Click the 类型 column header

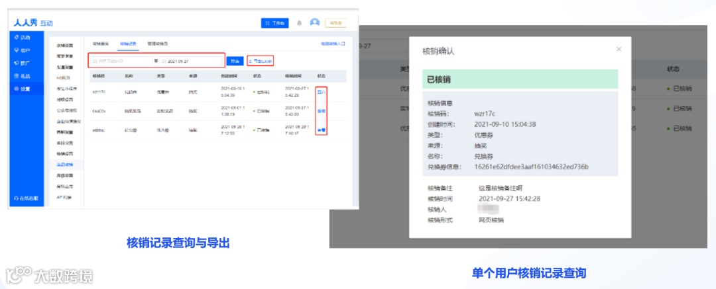(160, 75)
